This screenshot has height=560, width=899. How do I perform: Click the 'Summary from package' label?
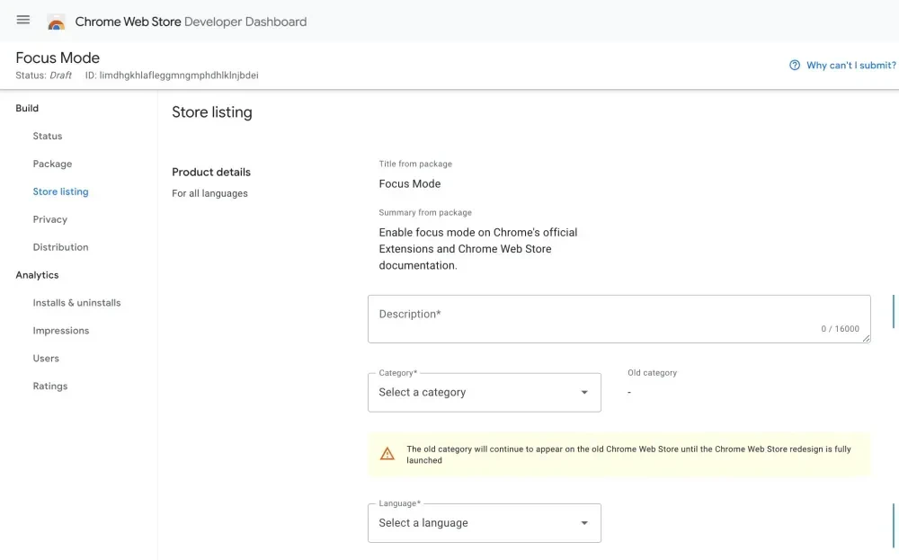(x=425, y=213)
